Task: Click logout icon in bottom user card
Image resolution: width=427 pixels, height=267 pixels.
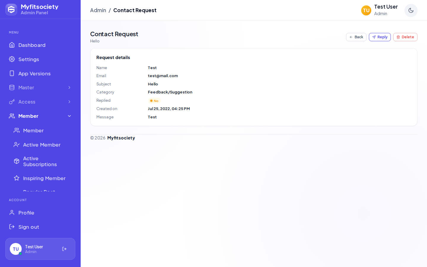Action: pos(64,249)
